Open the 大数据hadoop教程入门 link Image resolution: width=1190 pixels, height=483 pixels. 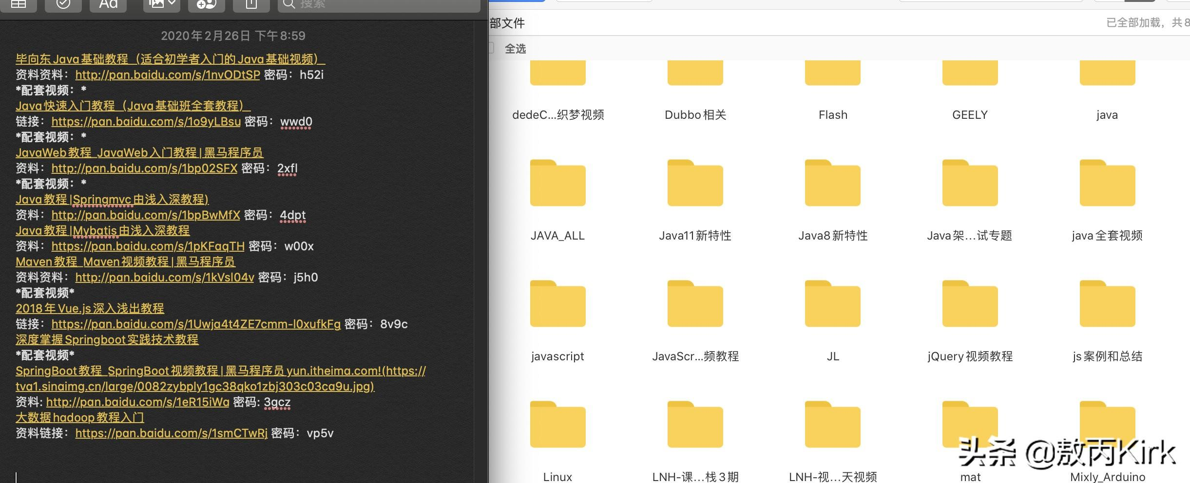tap(80, 418)
